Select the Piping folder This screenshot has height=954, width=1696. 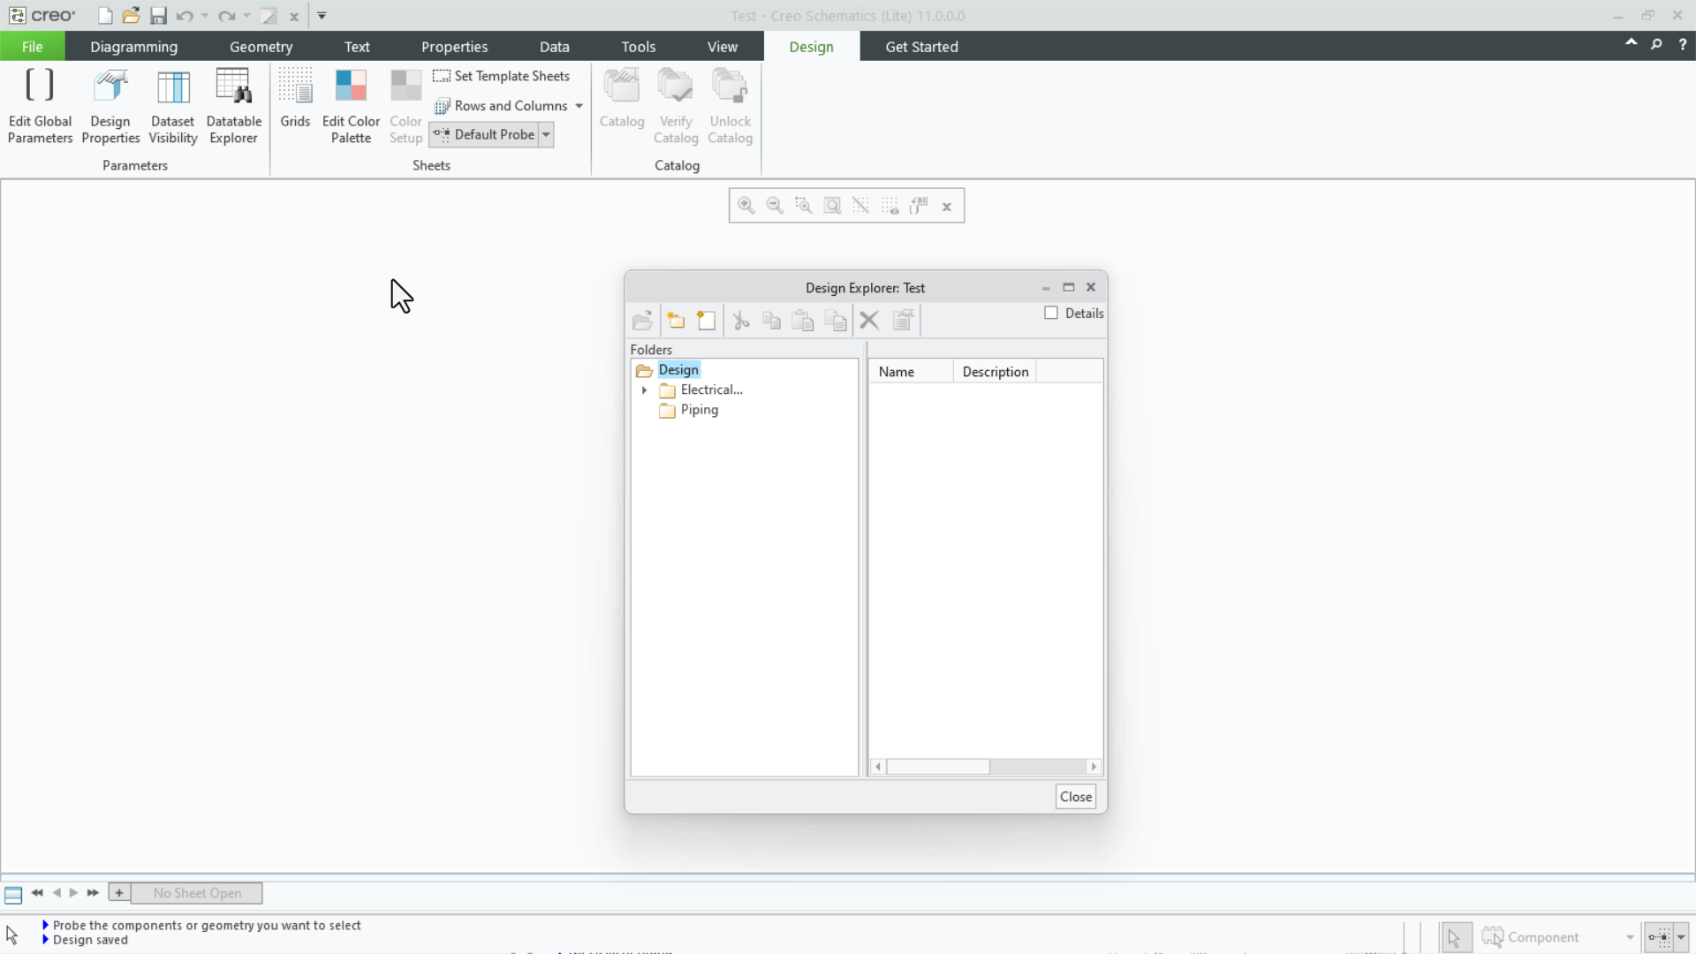[x=699, y=410]
